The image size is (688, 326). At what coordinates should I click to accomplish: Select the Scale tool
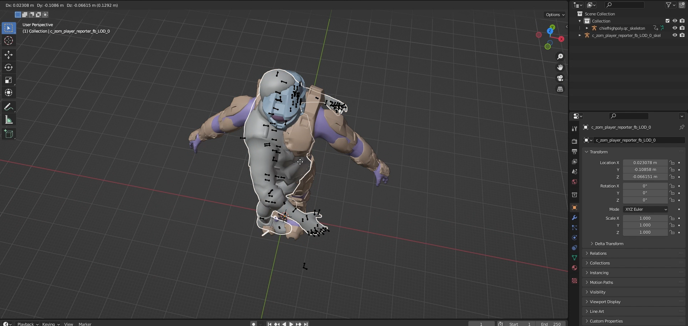[x=9, y=80]
